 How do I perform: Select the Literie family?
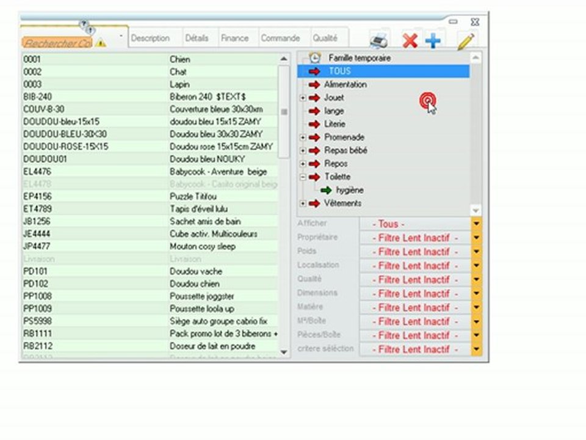coord(335,124)
